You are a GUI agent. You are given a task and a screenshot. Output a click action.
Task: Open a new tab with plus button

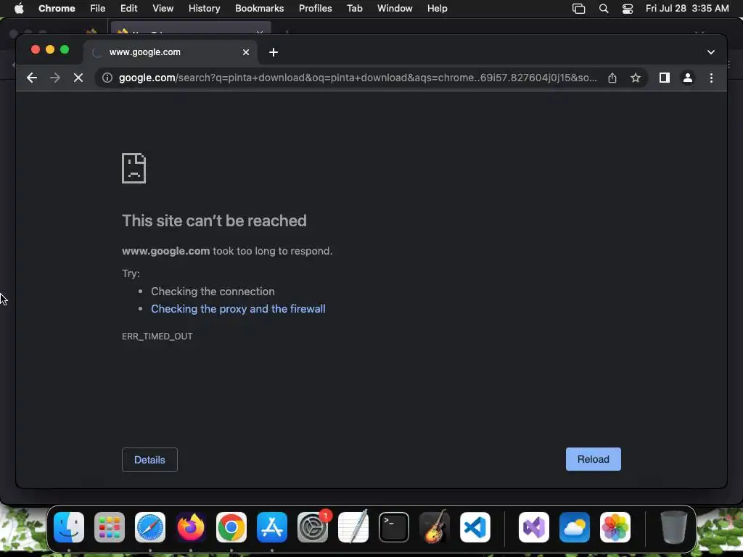point(274,52)
